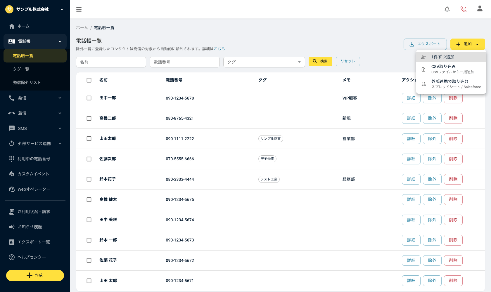Click the エクスポート button
Screen dimensions: 491x292
pyautogui.click(x=425, y=44)
